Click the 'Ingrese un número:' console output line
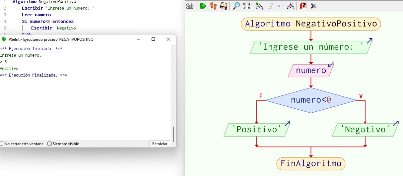The image size is (403, 176). 21,55
